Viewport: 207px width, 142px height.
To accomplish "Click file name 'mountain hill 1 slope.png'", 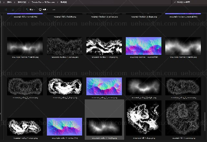I will (144, 138).
